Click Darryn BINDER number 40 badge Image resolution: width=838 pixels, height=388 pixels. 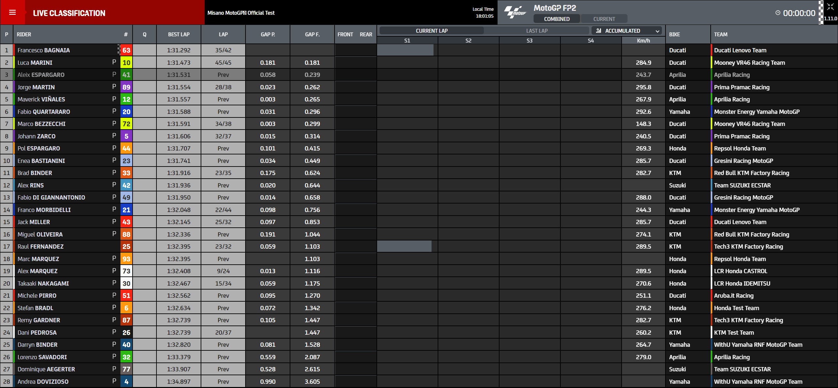[x=126, y=344]
